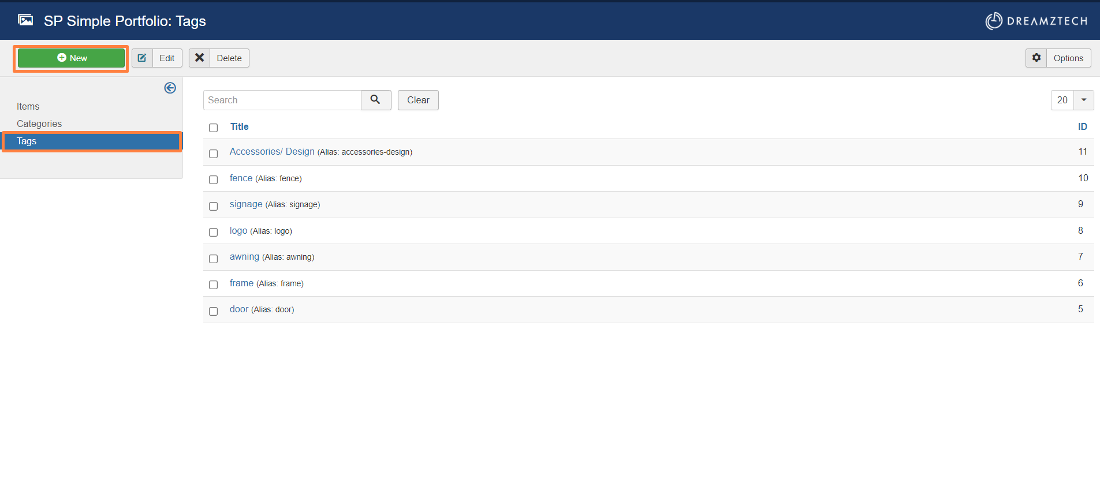Check the signage row checkbox
Screen dimensions: 1100x501
tap(214, 206)
